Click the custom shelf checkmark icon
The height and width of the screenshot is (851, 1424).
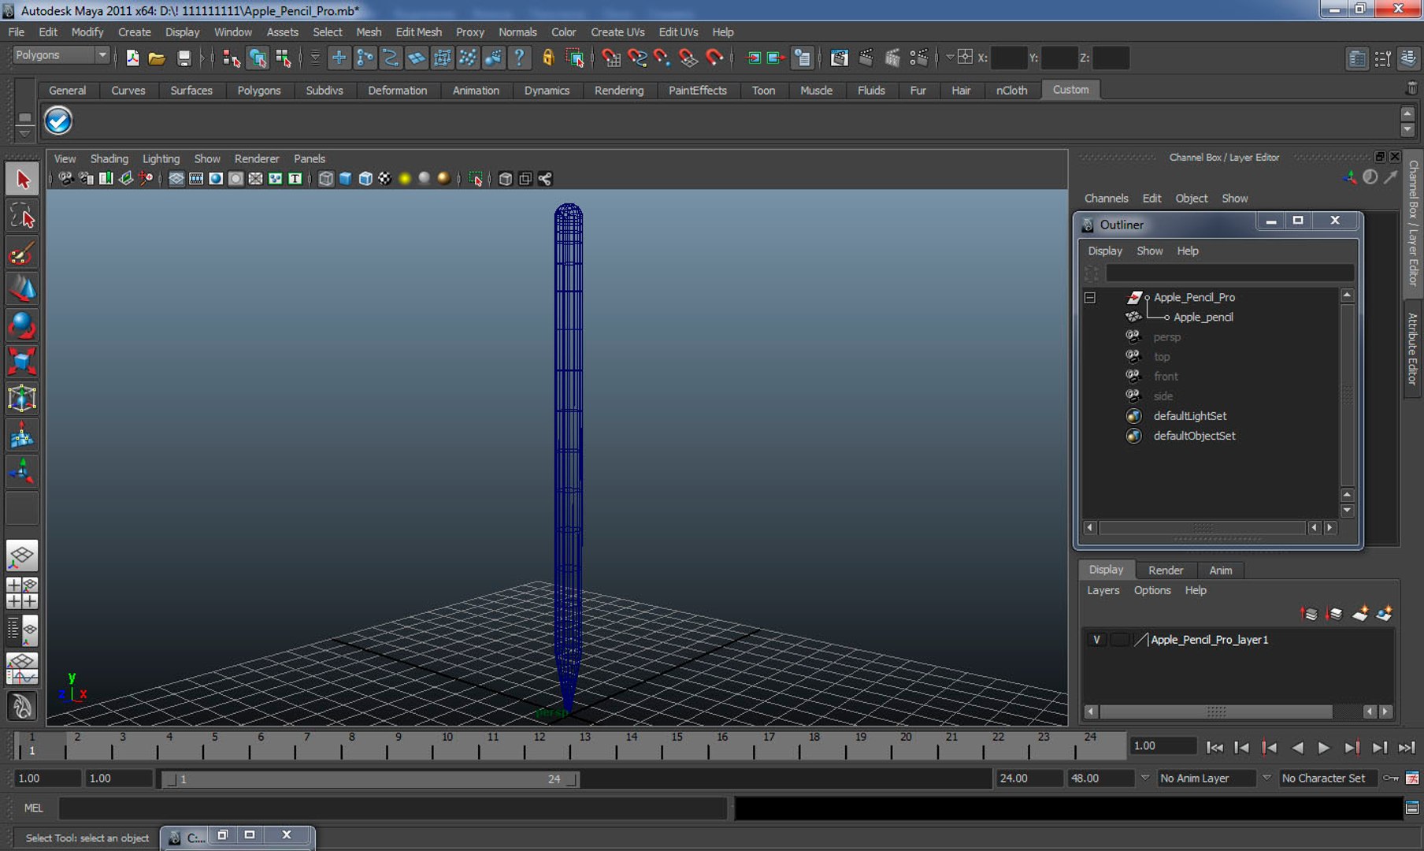[58, 121]
